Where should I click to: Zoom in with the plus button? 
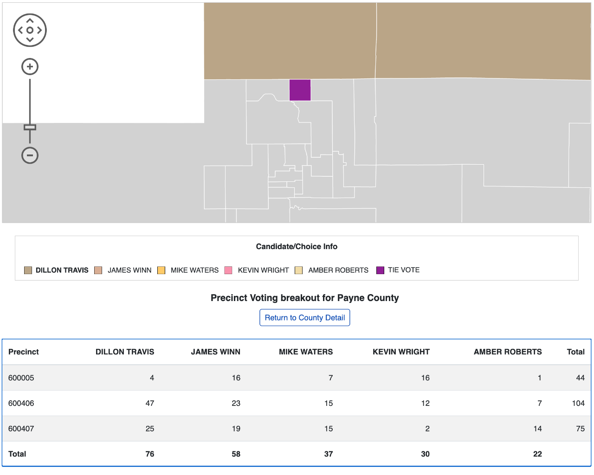[30, 67]
